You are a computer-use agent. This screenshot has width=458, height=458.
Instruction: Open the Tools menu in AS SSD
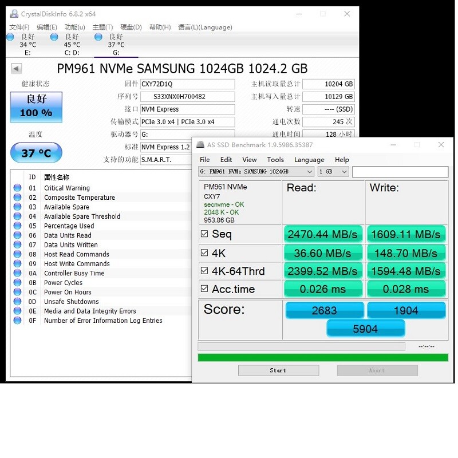tap(275, 160)
